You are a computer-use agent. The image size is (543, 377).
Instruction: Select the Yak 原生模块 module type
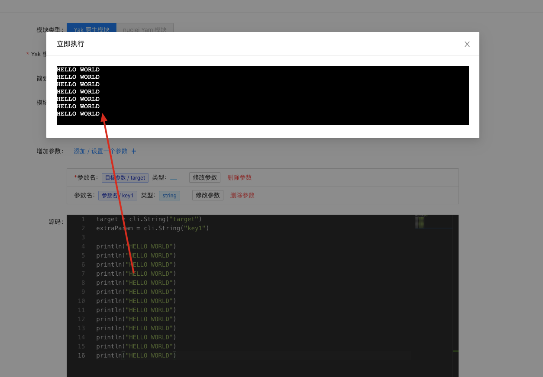(91, 29)
